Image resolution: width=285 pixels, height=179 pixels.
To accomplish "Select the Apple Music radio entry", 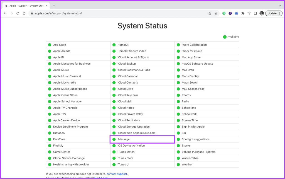I will point(65,83).
